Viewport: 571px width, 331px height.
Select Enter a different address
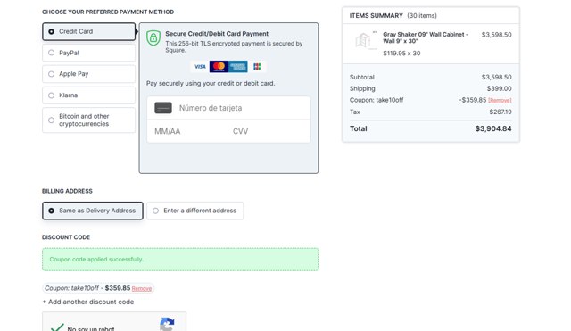click(194, 211)
